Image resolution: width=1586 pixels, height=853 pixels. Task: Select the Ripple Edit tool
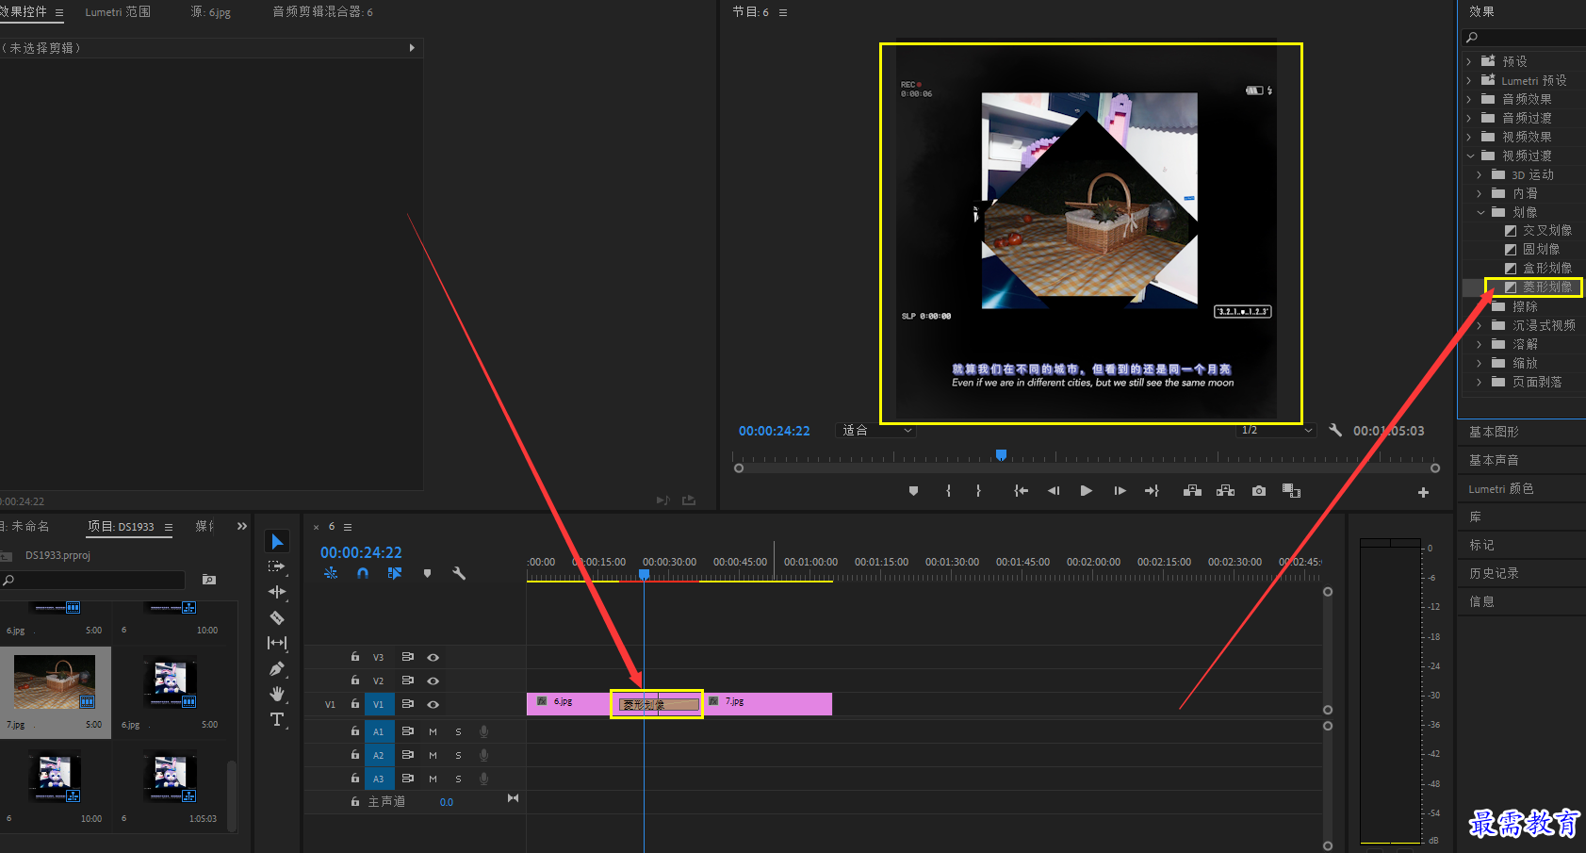pyautogui.click(x=276, y=592)
